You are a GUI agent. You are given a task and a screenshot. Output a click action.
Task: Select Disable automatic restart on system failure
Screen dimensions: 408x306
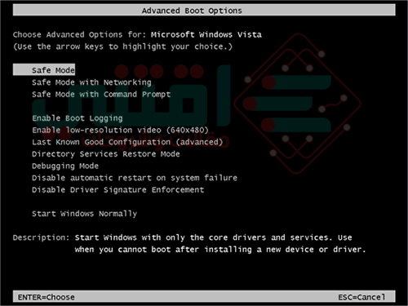coord(135,178)
